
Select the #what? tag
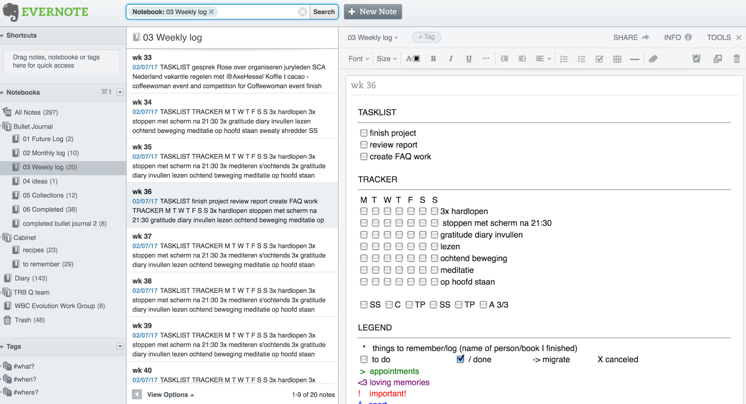tap(24, 366)
